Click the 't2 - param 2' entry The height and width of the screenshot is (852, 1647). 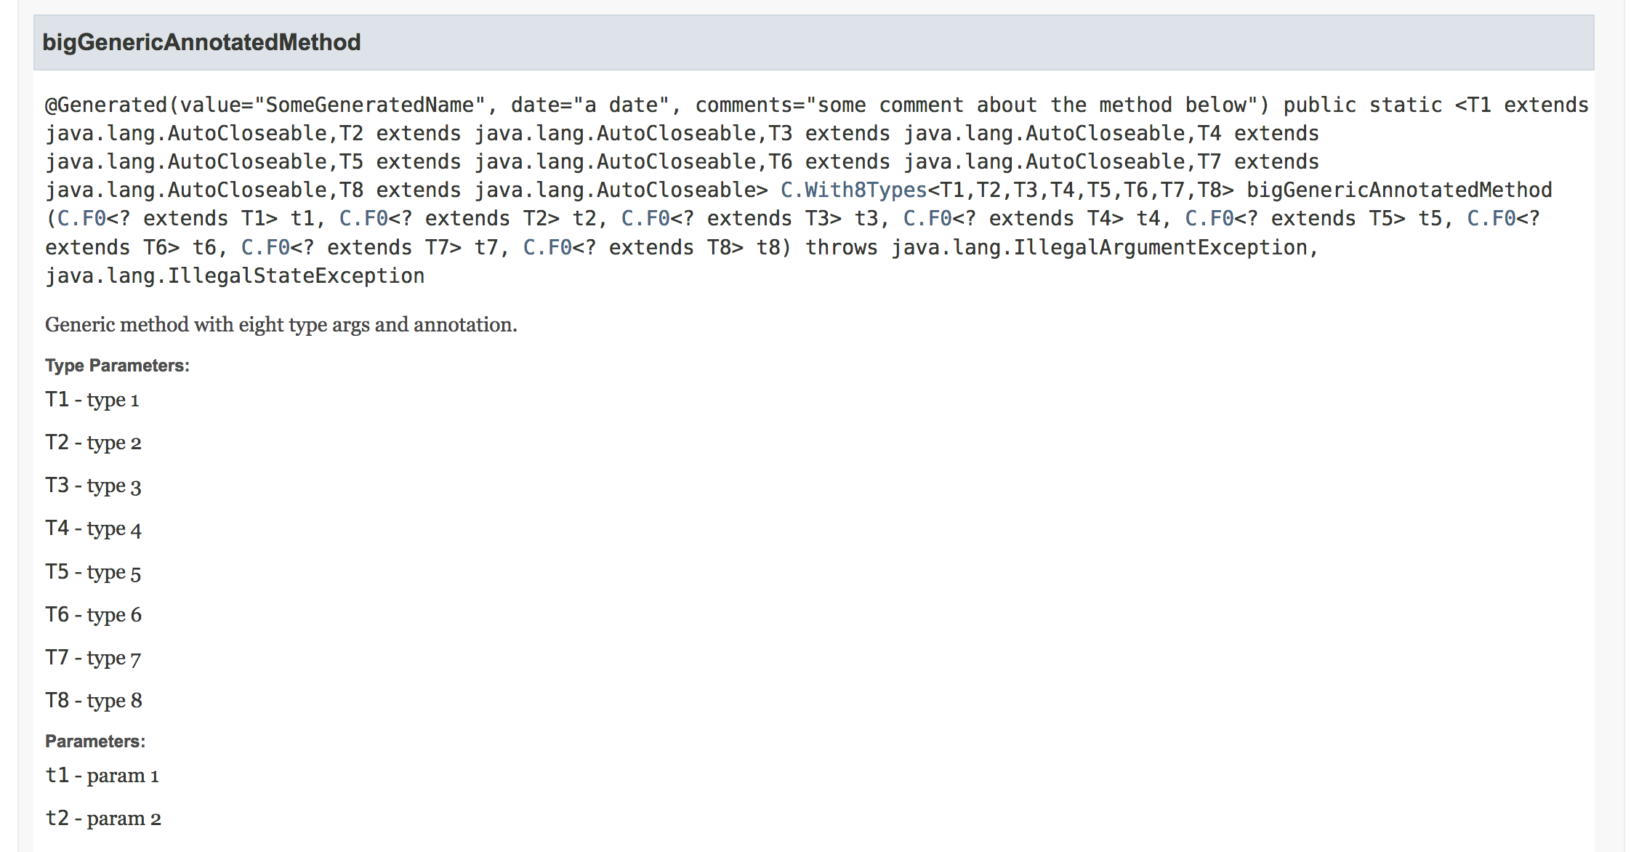click(x=103, y=819)
